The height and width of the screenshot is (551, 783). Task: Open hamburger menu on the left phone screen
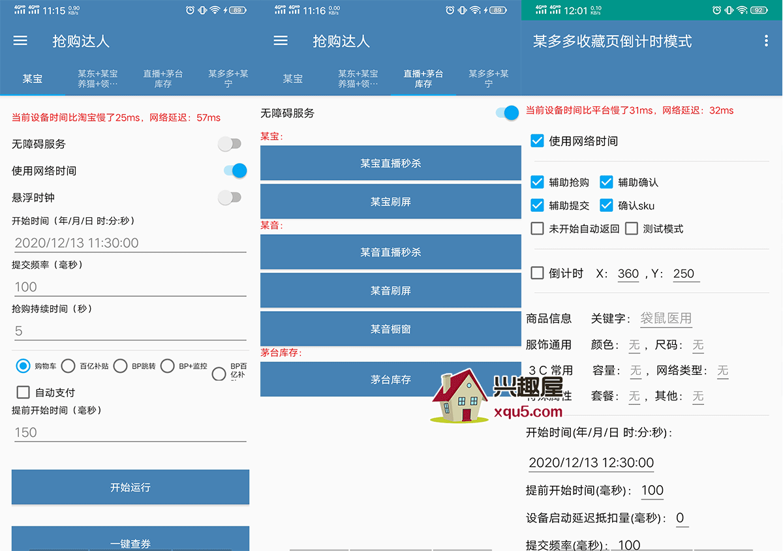[x=20, y=41]
